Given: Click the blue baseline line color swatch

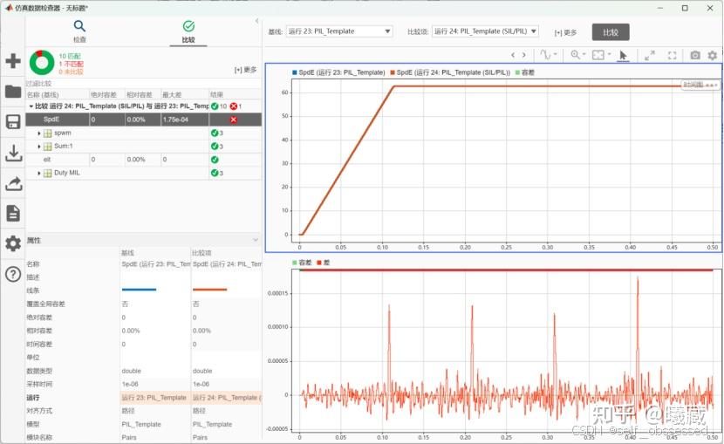Looking at the screenshot, I should coord(139,290).
